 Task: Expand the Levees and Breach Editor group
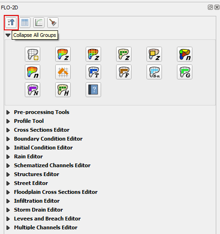[8, 219]
